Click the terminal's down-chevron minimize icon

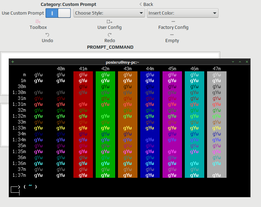coord(233,62)
